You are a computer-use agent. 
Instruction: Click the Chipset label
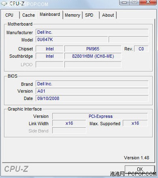click(x=26, y=49)
